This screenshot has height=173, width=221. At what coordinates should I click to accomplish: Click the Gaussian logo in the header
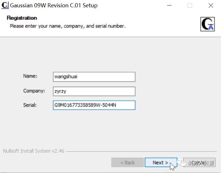208,24
